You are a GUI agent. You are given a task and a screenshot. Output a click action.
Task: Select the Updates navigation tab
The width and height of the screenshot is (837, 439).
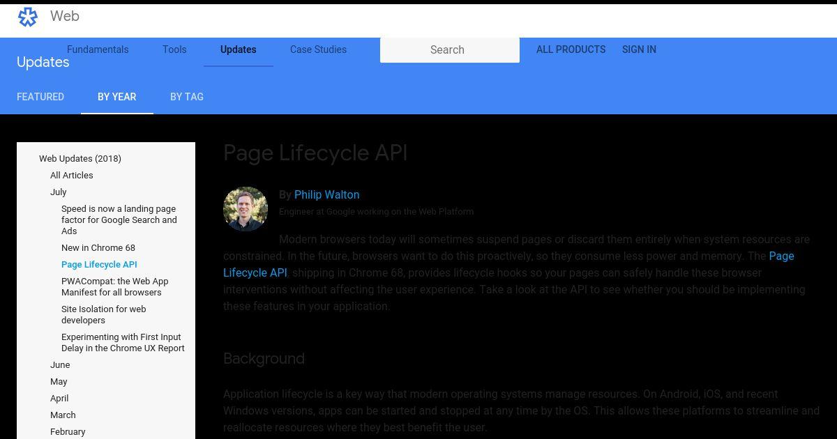239,49
